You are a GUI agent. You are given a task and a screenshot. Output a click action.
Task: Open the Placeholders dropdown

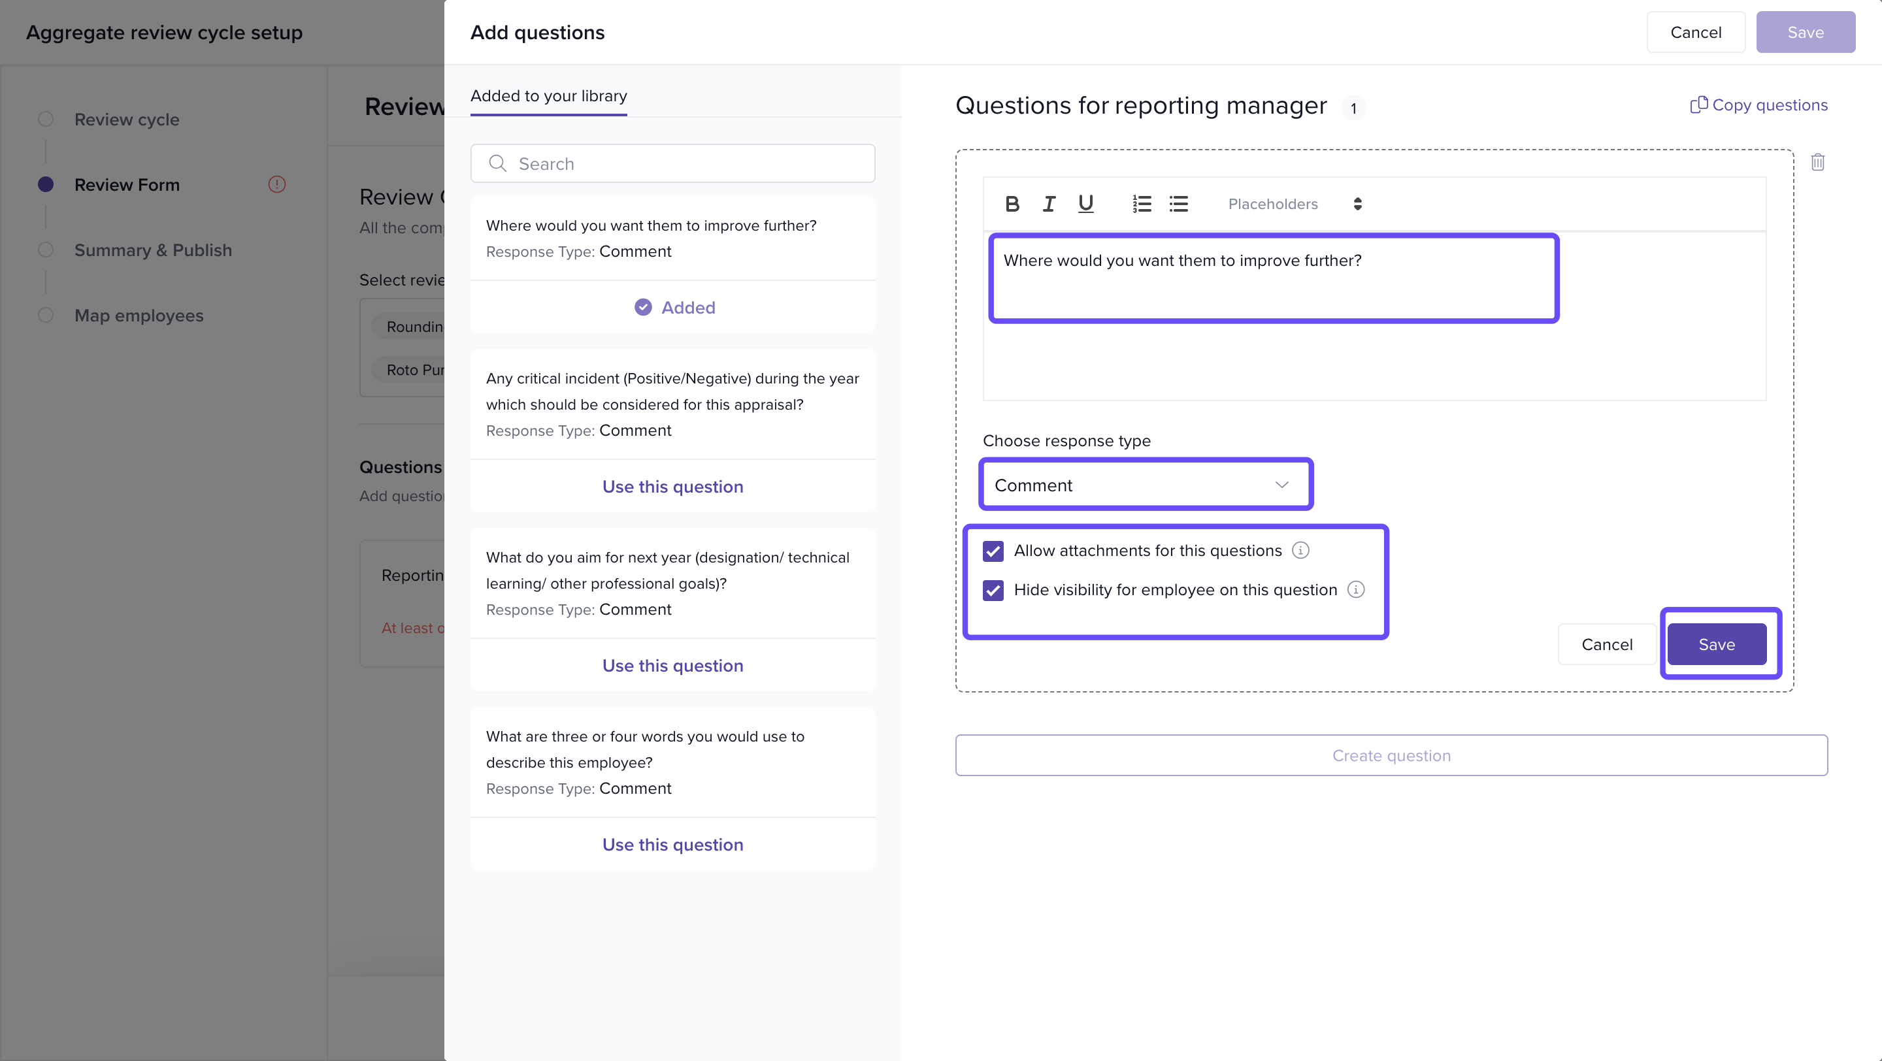pyautogui.click(x=1293, y=204)
